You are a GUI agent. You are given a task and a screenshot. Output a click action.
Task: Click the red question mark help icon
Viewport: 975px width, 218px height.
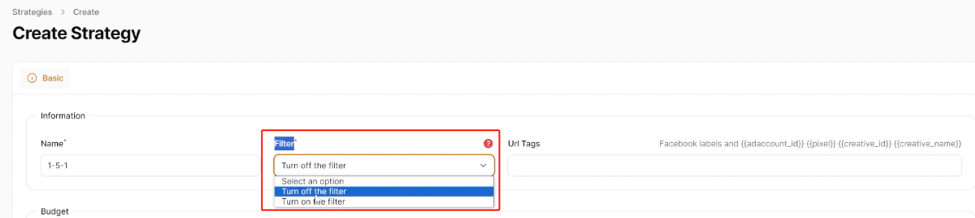tap(488, 144)
